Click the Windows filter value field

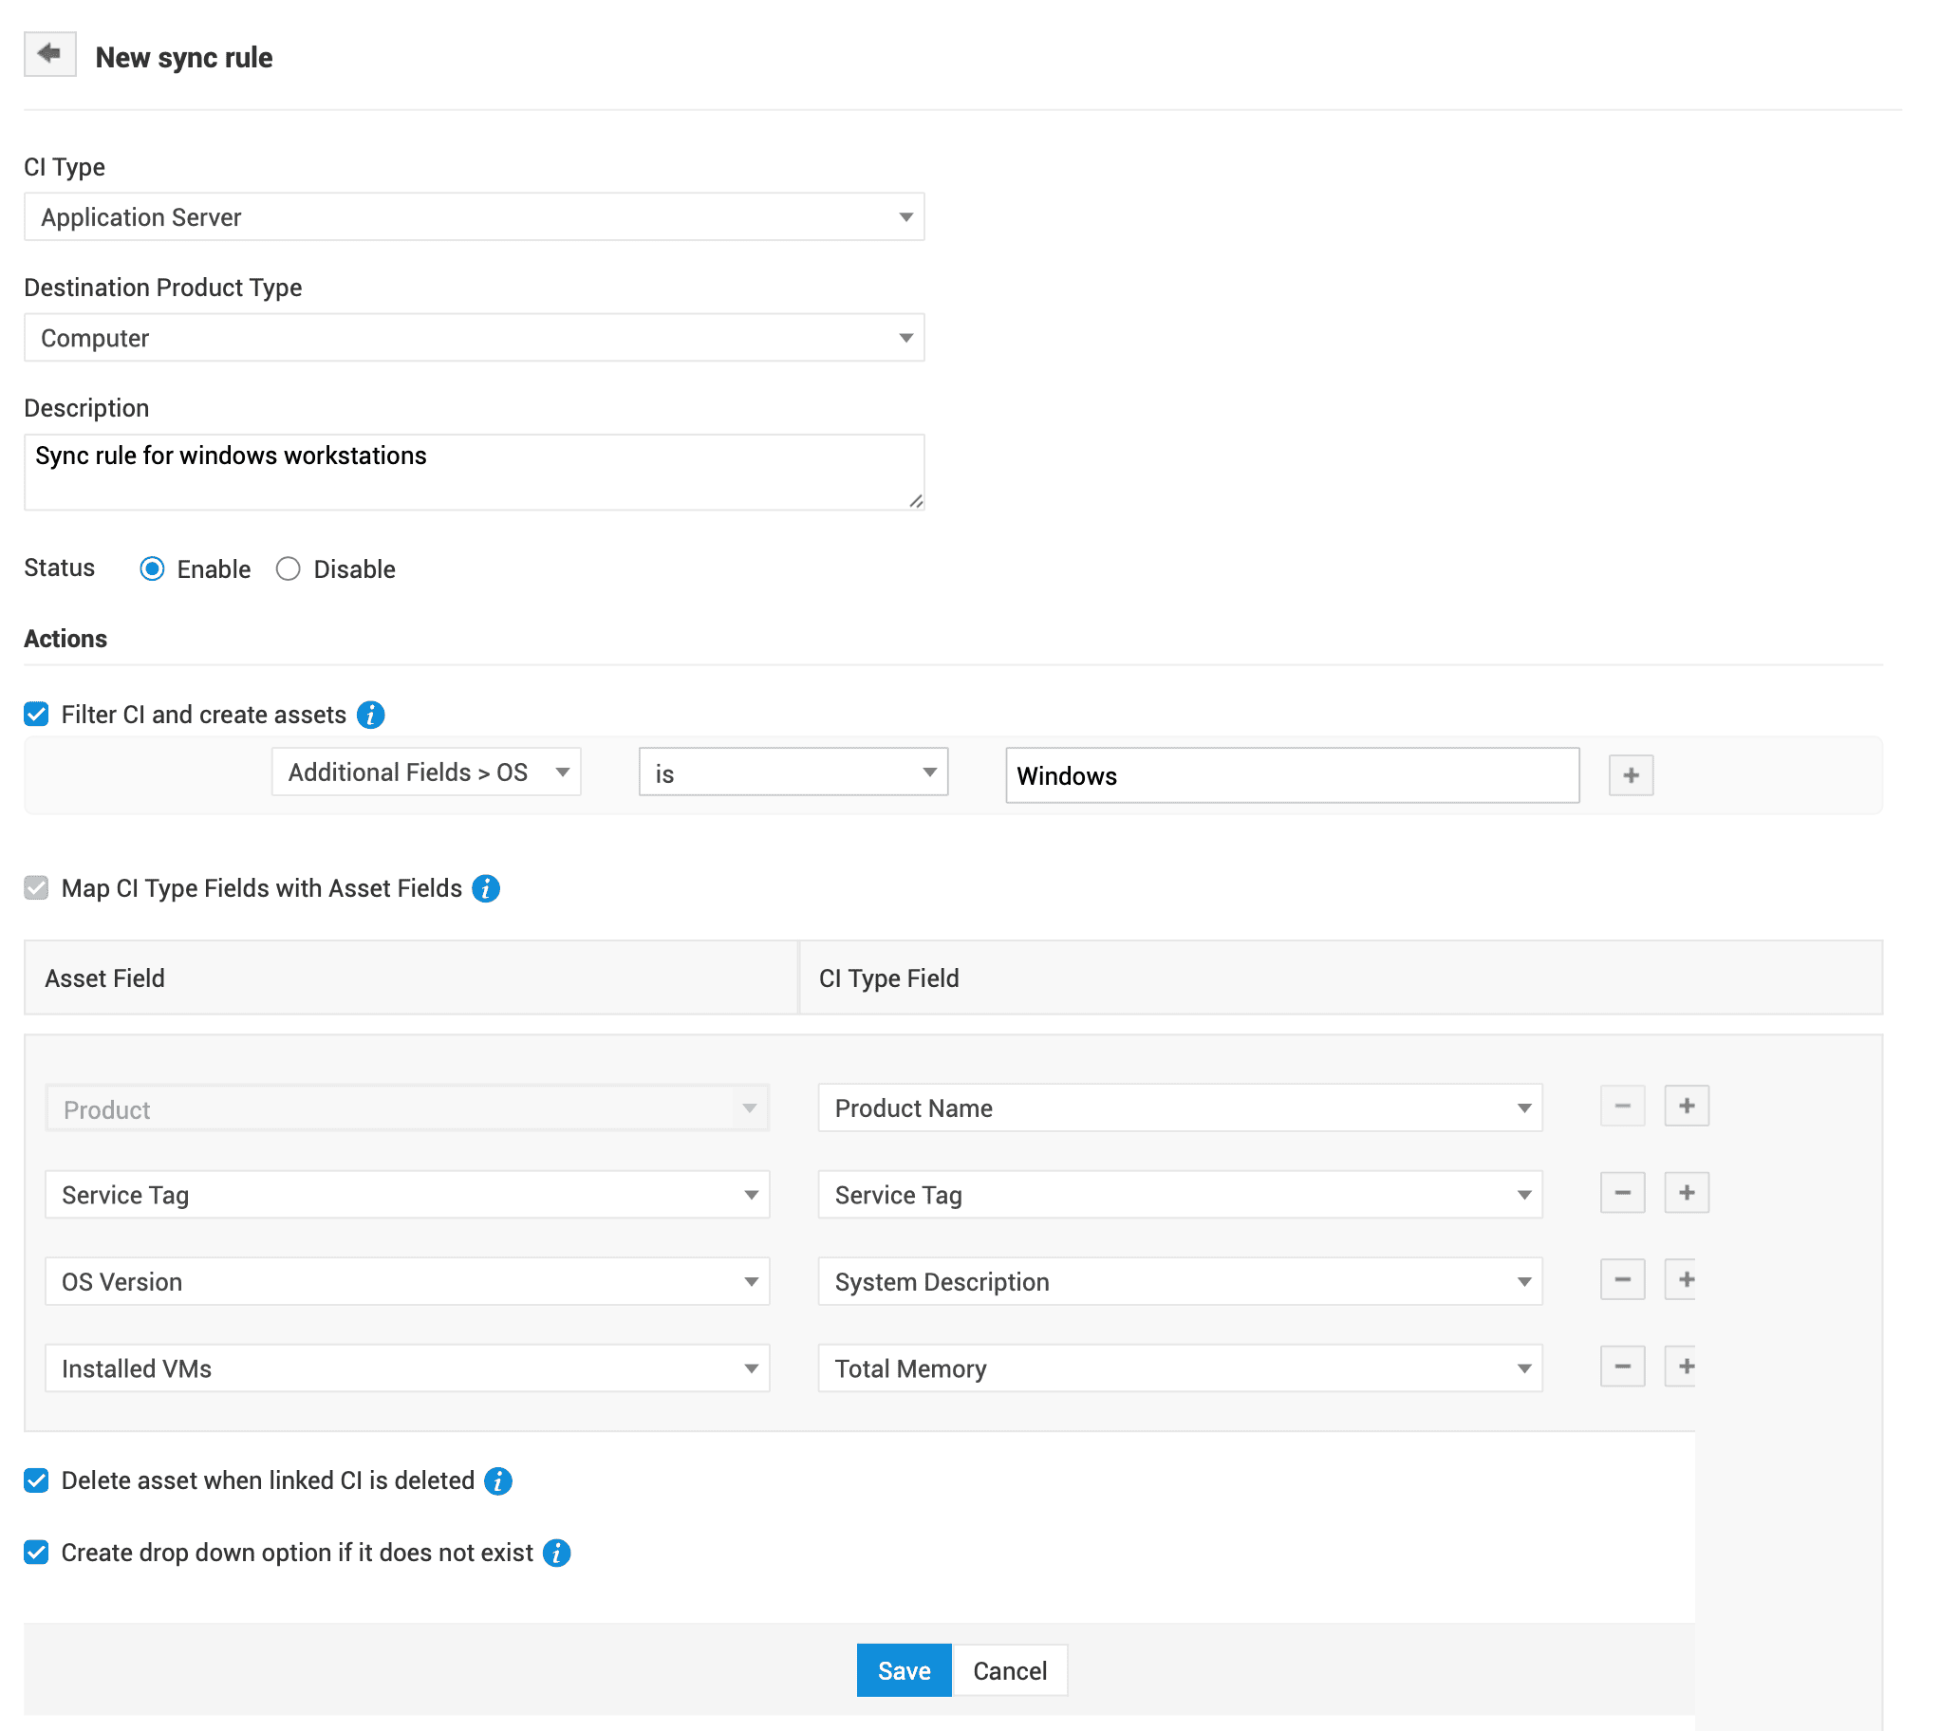coord(1293,776)
